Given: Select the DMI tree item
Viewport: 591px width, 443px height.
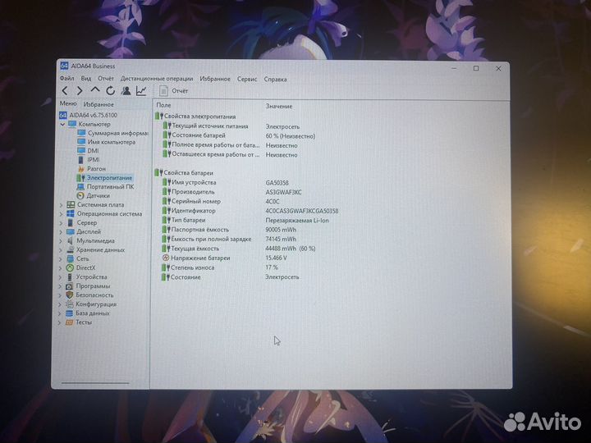Looking at the screenshot, I should pyautogui.click(x=88, y=151).
